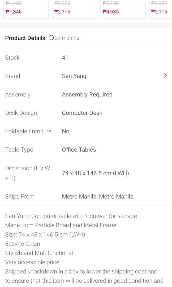Tap Ships From Metro Manila text
The height and width of the screenshot is (287, 172).
(97, 196)
